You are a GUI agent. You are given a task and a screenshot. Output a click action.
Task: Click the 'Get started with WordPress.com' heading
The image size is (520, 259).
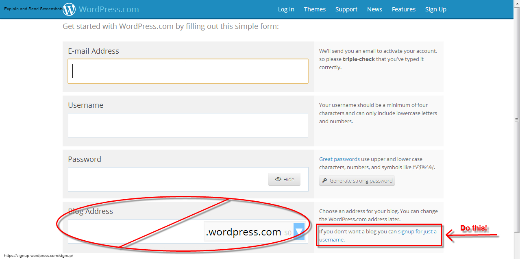click(171, 26)
